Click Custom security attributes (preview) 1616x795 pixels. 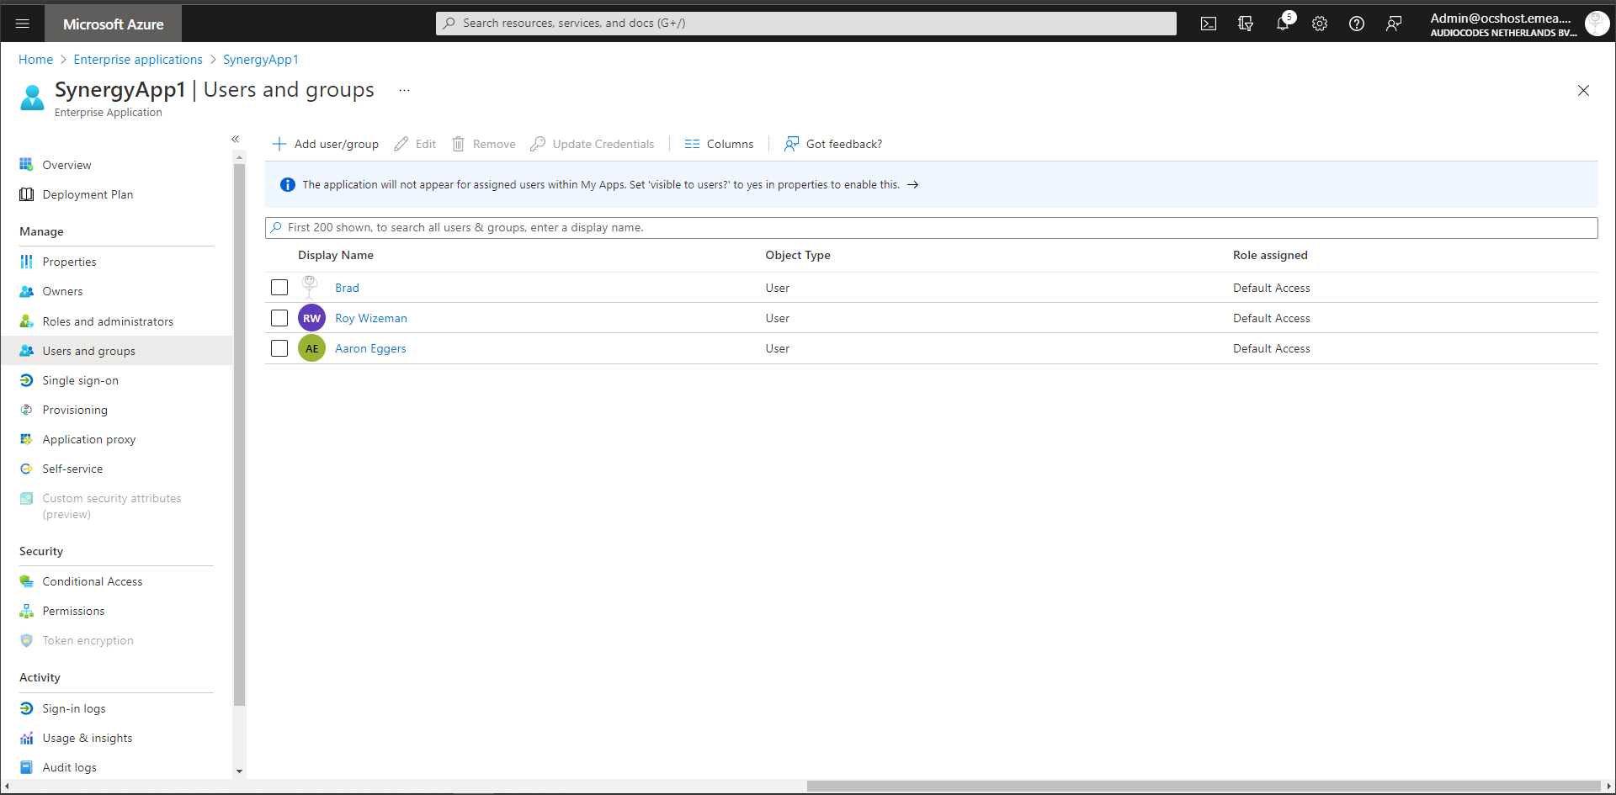[x=112, y=506]
